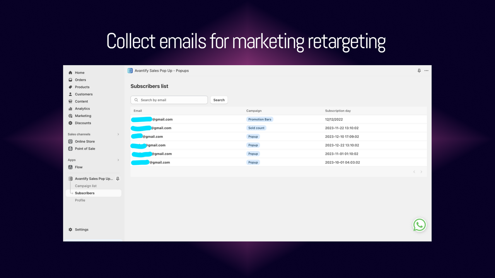495x278 pixels.
Task: Click the Avantify Sales Pop Up - Popups title
Action: click(162, 71)
